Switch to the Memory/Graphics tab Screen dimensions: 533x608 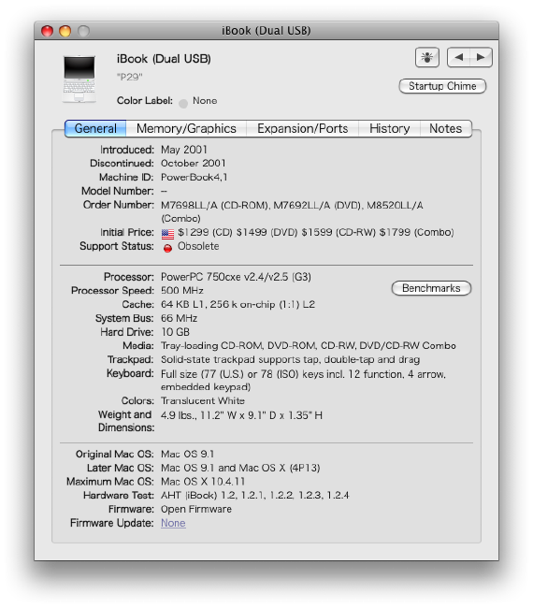point(186,128)
